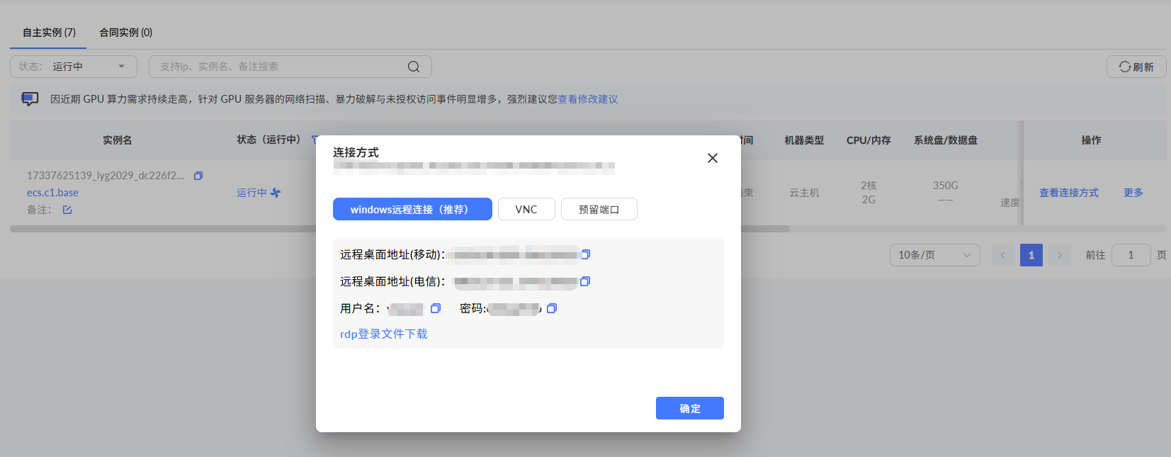The height and width of the screenshot is (457, 1171).
Task: Go to the previous page
Action: click(x=1003, y=255)
